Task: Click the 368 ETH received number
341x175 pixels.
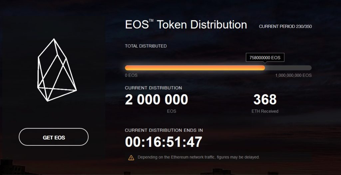Action: tap(265, 99)
